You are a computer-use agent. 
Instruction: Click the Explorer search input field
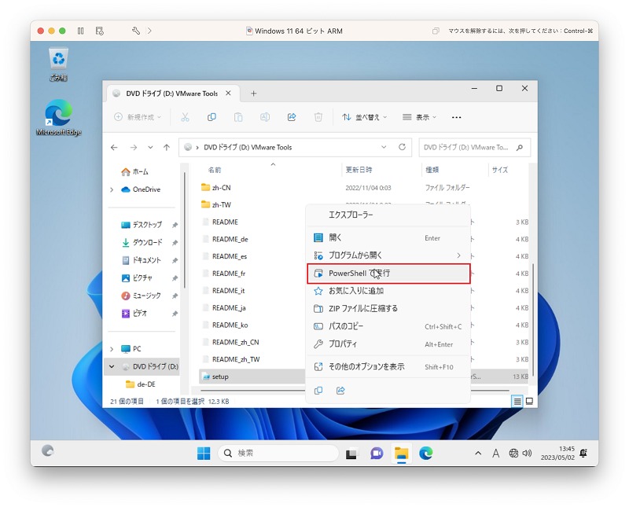pyautogui.click(x=475, y=148)
